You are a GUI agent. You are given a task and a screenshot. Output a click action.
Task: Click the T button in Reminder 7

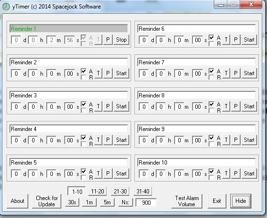coord(226,73)
